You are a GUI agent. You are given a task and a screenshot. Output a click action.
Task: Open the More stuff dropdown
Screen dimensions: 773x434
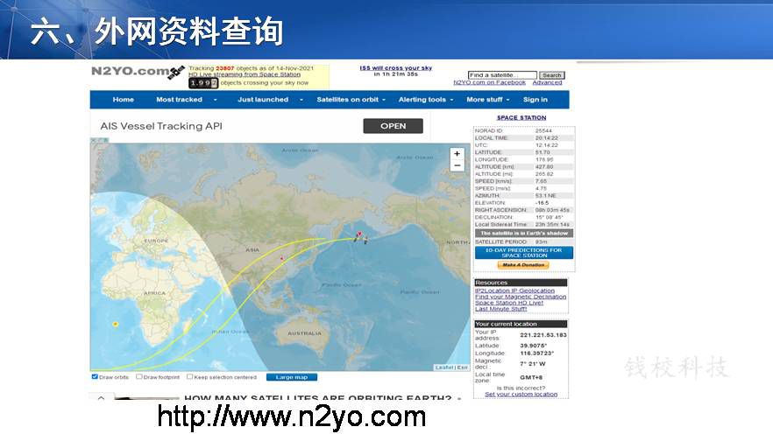click(487, 100)
